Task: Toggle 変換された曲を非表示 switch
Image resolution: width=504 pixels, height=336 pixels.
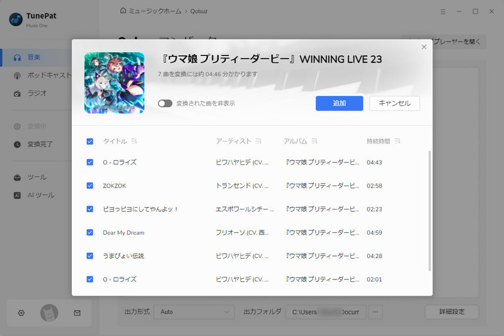Action: tap(165, 103)
